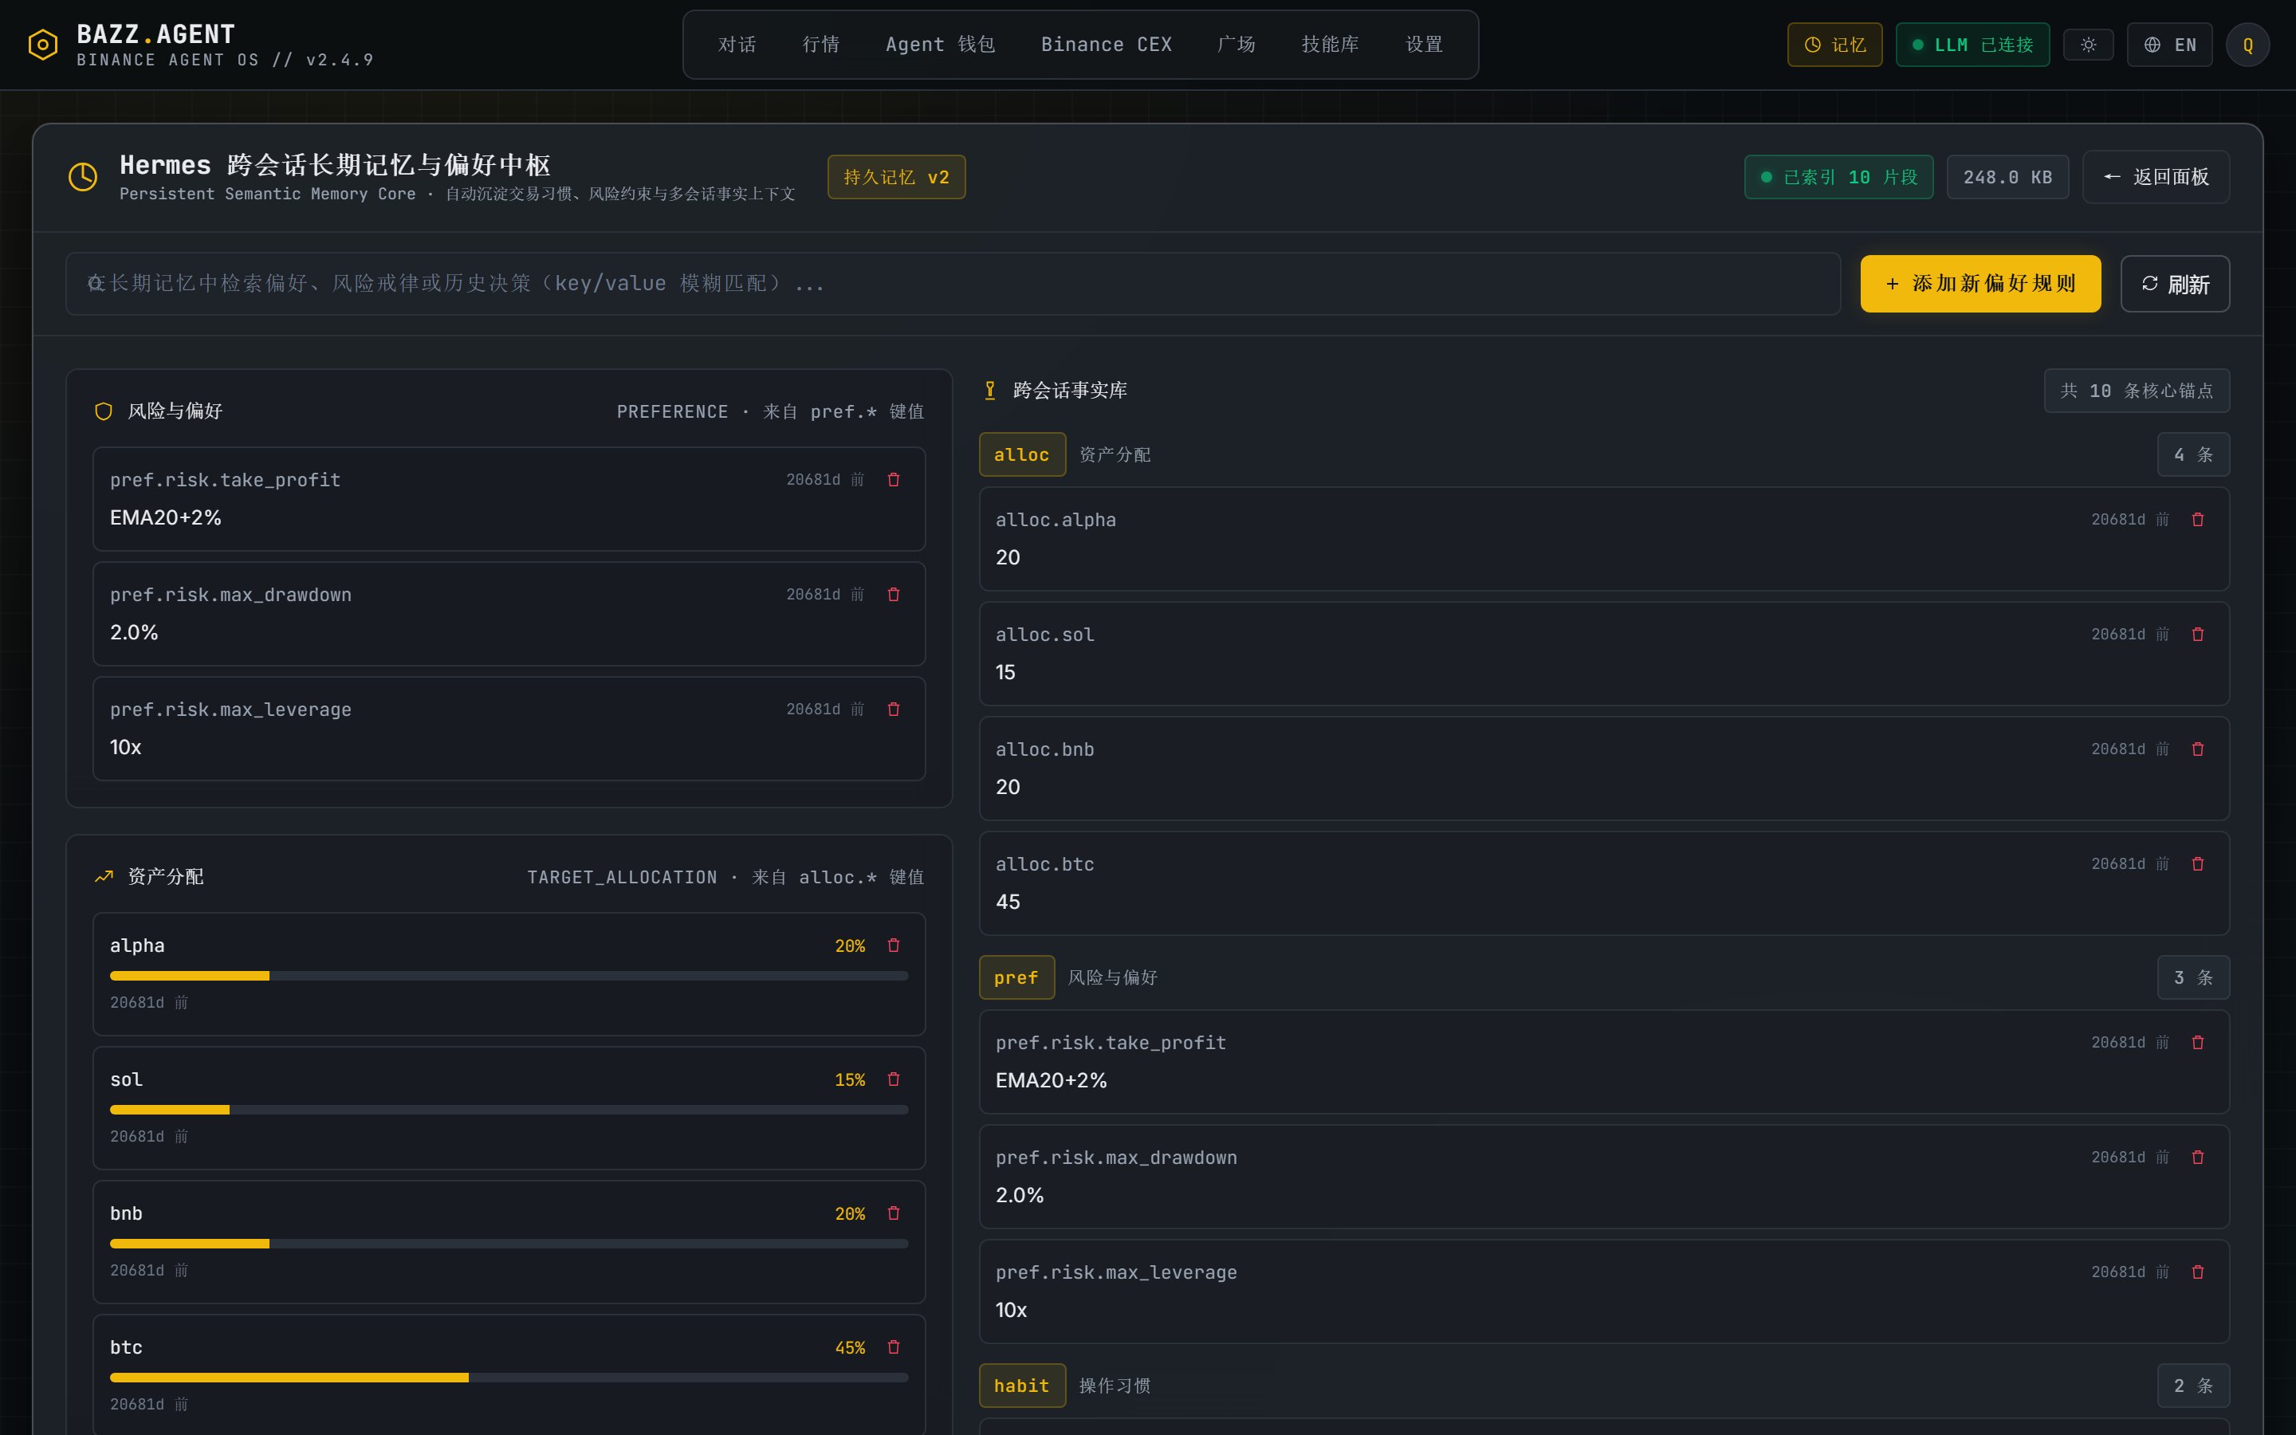The height and width of the screenshot is (1435, 2296).
Task: Delete pref.risk.max_leverage in left preference panel
Action: (893, 709)
